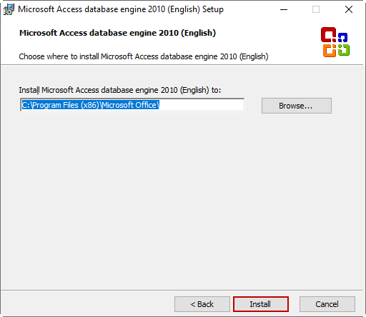Go to the previous step with < Back
Viewport: 366px width, 317px height.
pyautogui.click(x=202, y=304)
